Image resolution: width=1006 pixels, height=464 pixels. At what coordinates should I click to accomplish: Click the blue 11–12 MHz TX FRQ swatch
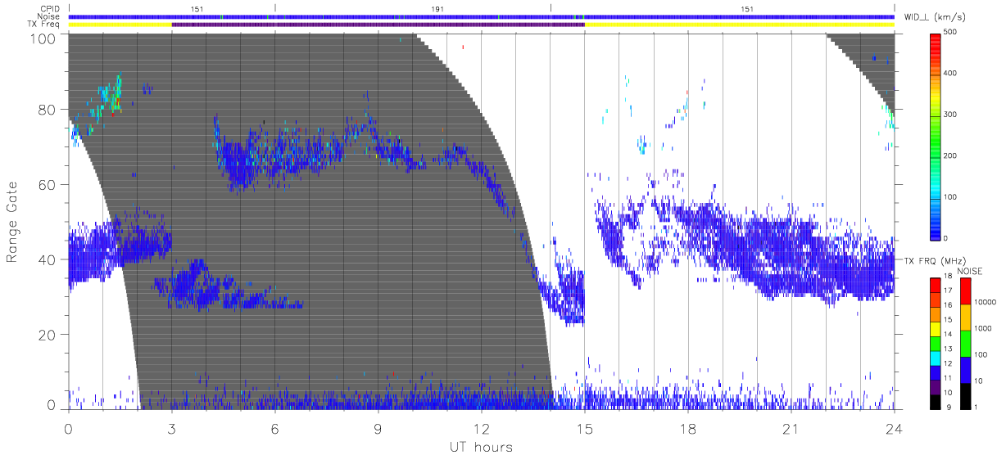(x=936, y=373)
